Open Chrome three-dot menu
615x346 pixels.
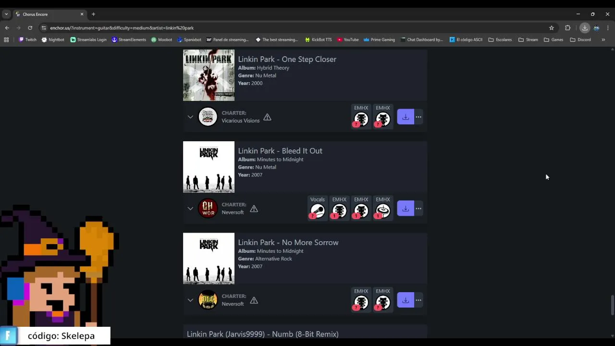point(608,28)
